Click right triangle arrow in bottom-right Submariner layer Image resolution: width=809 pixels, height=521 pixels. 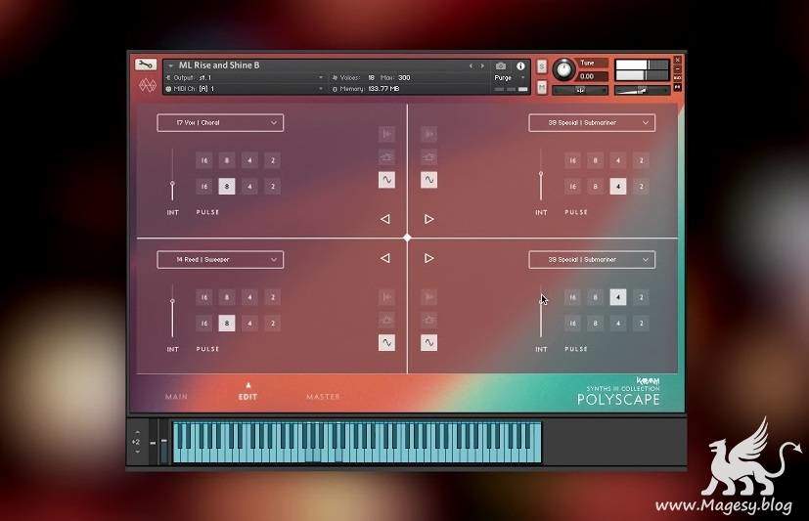coord(428,258)
